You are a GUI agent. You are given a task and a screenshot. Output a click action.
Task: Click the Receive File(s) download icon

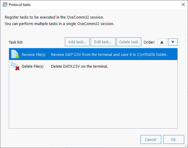[x=15, y=54]
